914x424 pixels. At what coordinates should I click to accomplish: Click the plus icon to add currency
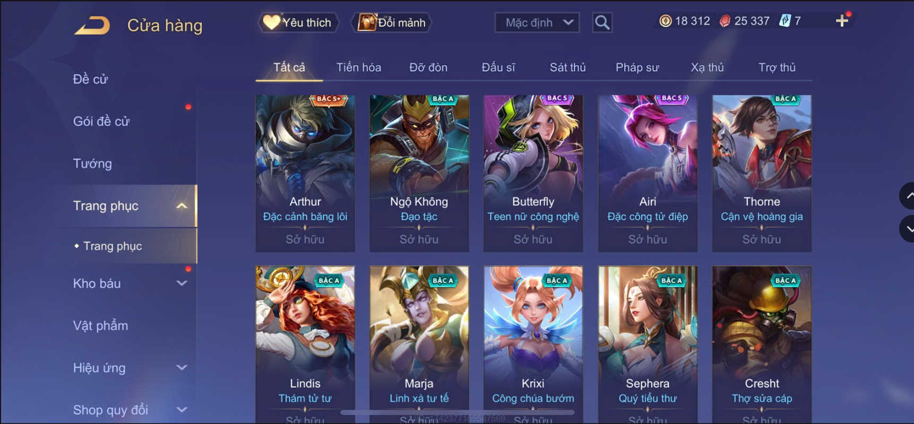[x=842, y=21]
